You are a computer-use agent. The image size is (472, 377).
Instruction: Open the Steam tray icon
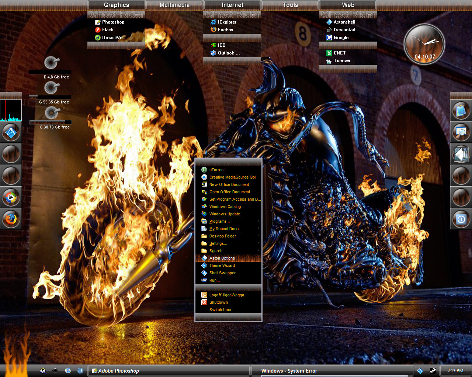[x=433, y=371]
